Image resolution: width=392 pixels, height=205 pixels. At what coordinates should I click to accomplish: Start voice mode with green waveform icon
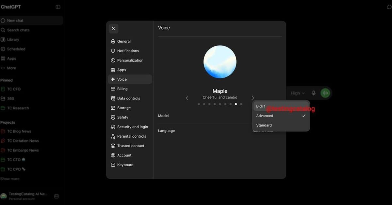pos(325,93)
